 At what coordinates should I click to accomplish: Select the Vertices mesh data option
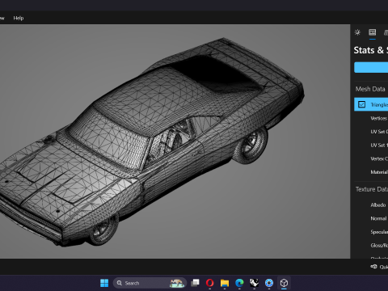pyautogui.click(x=378, y=118)
